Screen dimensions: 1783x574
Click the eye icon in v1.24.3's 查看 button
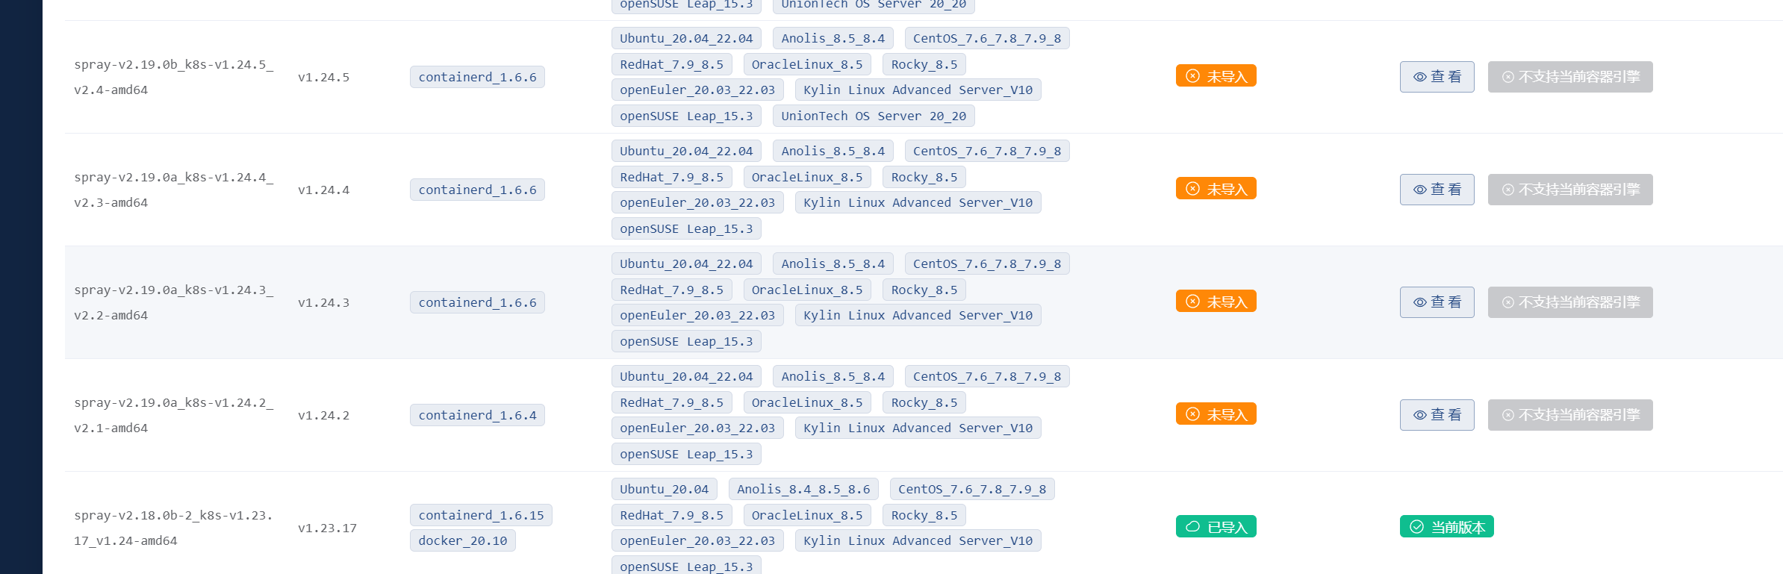[x=1419, y=302]
